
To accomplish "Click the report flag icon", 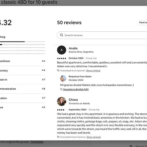I will point(131,146).
